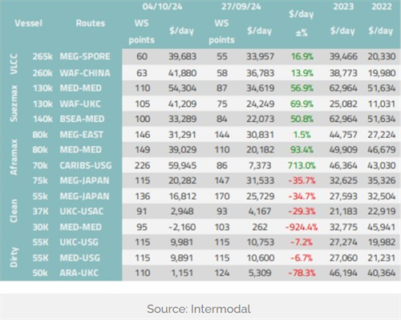The width and height of the screenshot is (401, 320).
Task: Select the 04/10/24 date header
Action: [162, 6]
